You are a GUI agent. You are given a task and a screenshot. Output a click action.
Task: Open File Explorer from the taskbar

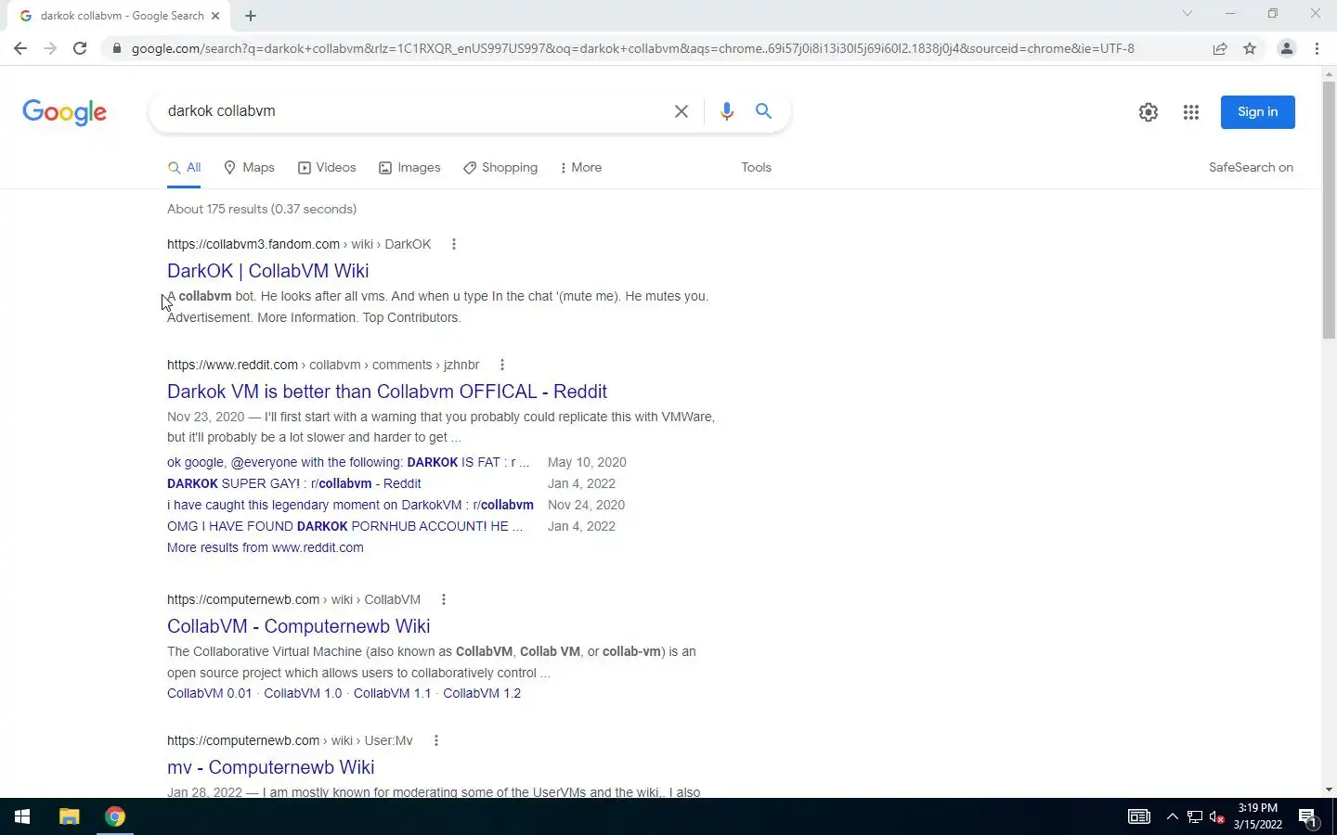click(70, 816)
